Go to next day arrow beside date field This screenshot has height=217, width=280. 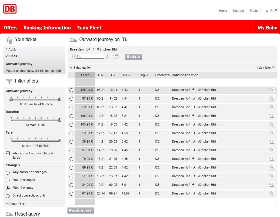point(107,56)
